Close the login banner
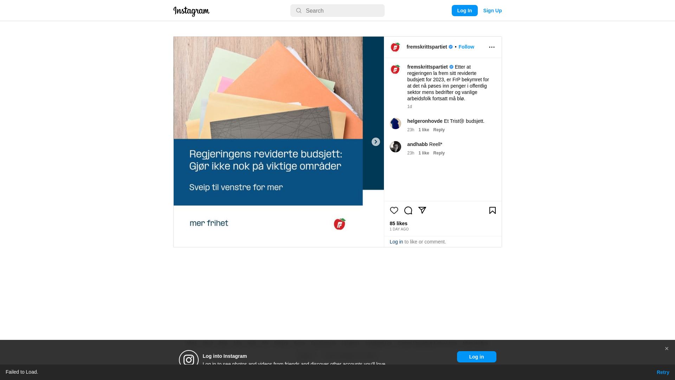Image resolution: width=675 pixels, height=380 pixels. coord(667,349)
